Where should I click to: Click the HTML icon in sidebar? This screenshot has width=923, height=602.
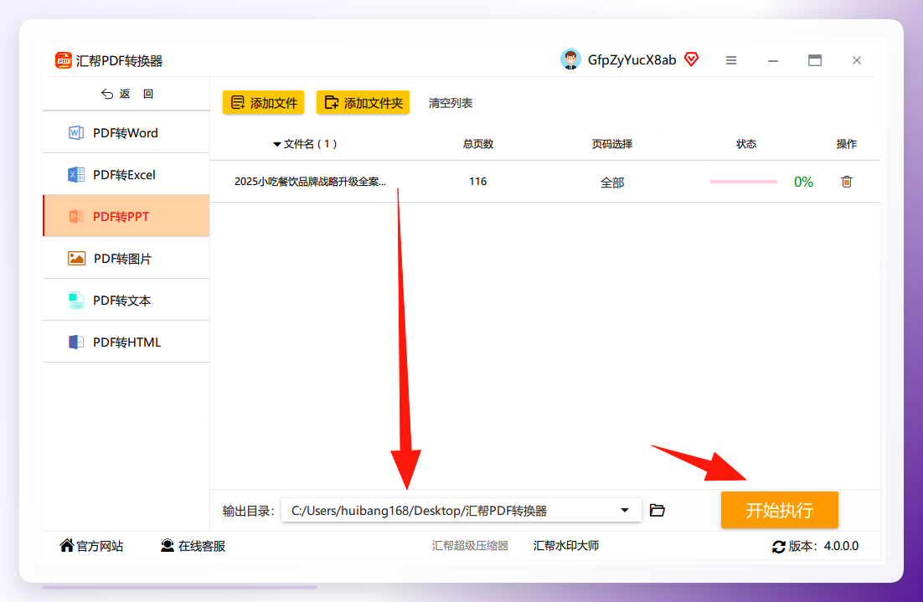pos(76,342)
